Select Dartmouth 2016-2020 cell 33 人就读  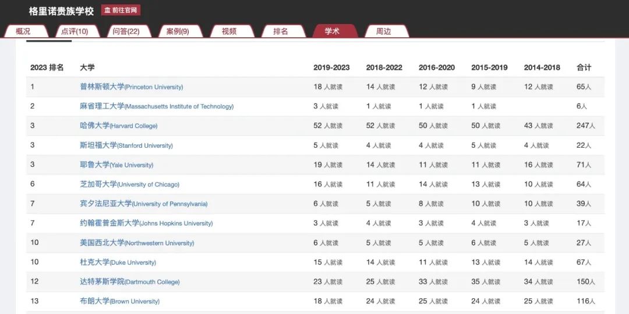pyautogui.click(x=433, y=281)
